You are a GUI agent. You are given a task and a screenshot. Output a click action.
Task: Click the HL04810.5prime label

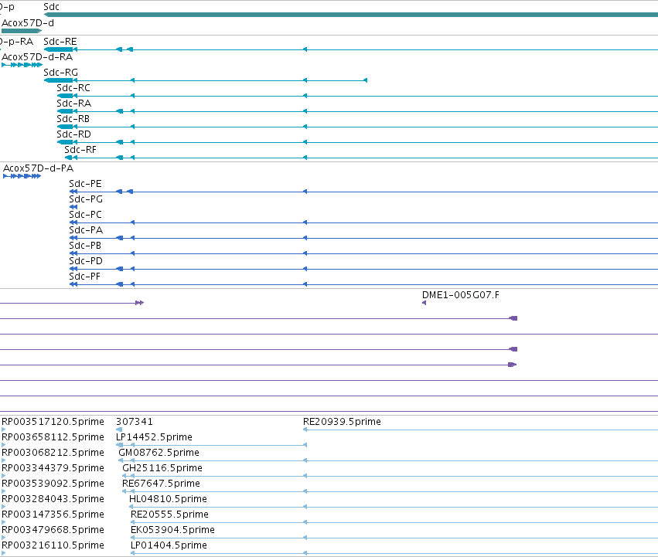tap(169, 499)
